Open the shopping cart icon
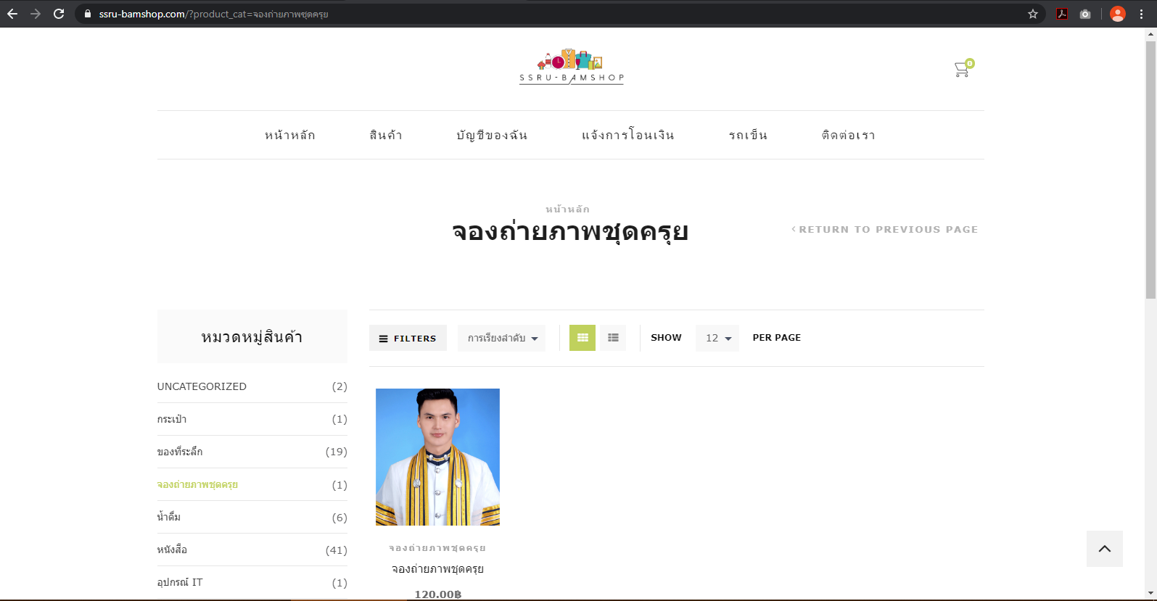 [963, 70]
